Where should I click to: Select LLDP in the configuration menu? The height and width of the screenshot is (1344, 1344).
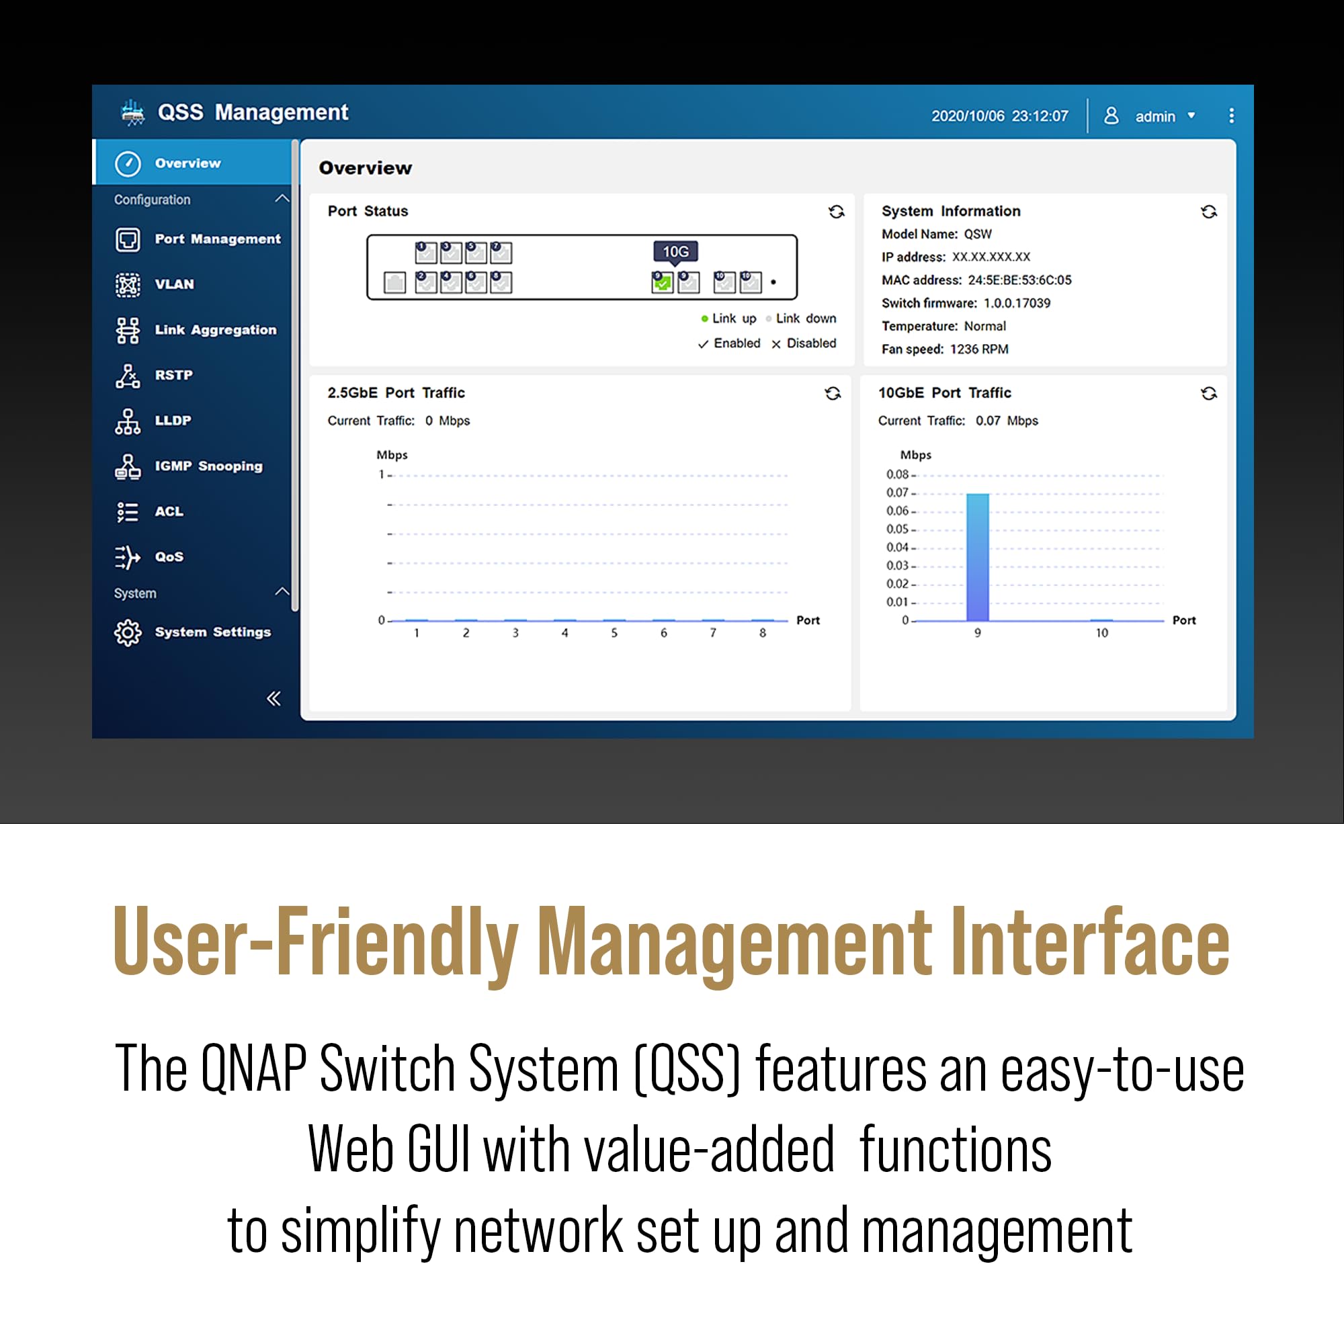pos(171,420)
